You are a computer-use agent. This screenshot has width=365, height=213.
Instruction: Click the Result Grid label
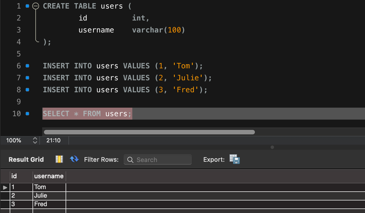[26, 159]
